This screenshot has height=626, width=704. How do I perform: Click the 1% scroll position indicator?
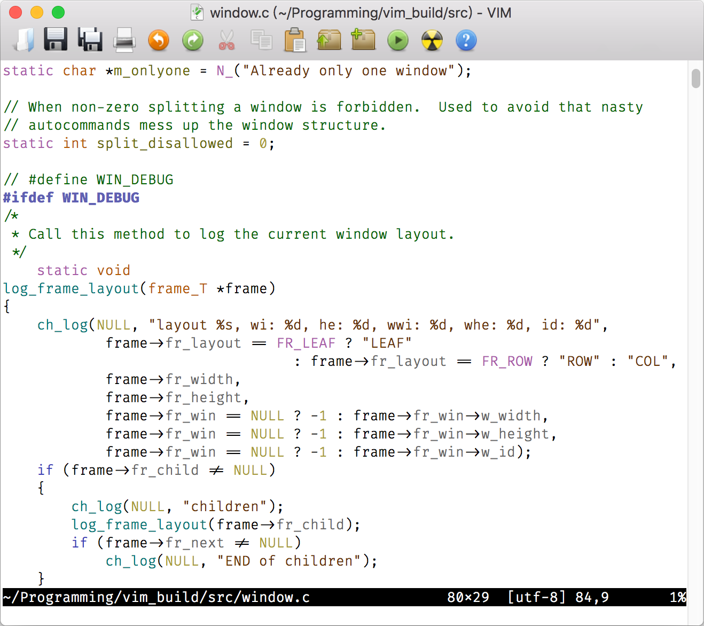tap(679, 597)
